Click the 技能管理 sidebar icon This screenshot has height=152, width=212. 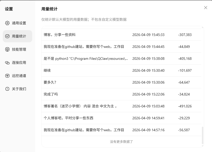7,49
